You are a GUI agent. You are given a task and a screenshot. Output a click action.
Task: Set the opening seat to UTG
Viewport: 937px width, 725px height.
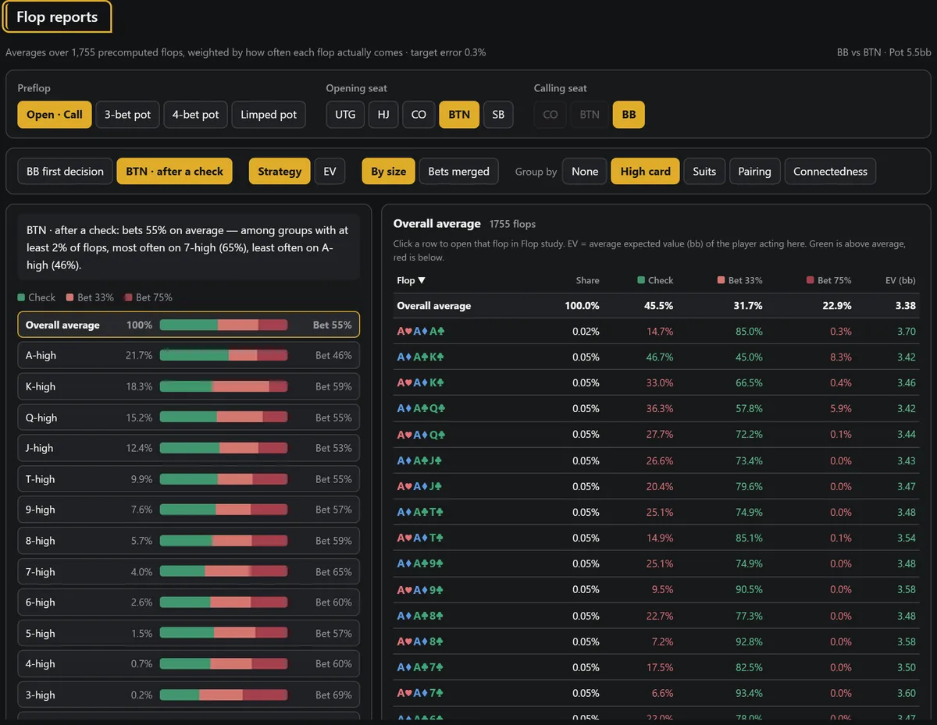(345, 115)
